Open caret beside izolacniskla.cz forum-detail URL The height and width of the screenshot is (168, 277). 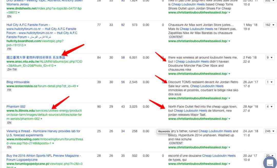pos(77,86)
